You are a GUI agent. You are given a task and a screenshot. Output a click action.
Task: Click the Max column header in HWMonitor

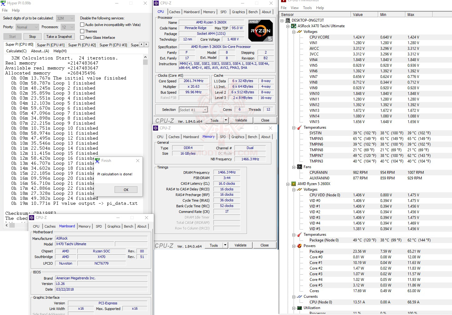coord(419,14)
